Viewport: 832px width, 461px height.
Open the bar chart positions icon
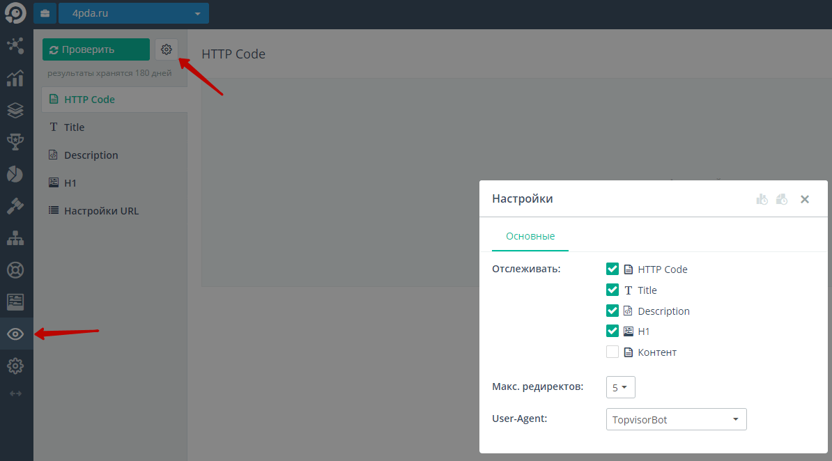tap(15, 78)
